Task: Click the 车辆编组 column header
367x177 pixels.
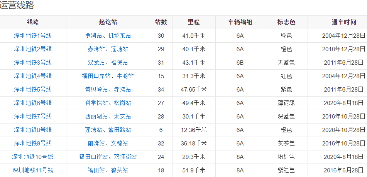Action: [x=240, y=22]
